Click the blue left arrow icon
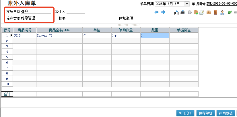The image size is (237, 117). click(x=156, y=12)
